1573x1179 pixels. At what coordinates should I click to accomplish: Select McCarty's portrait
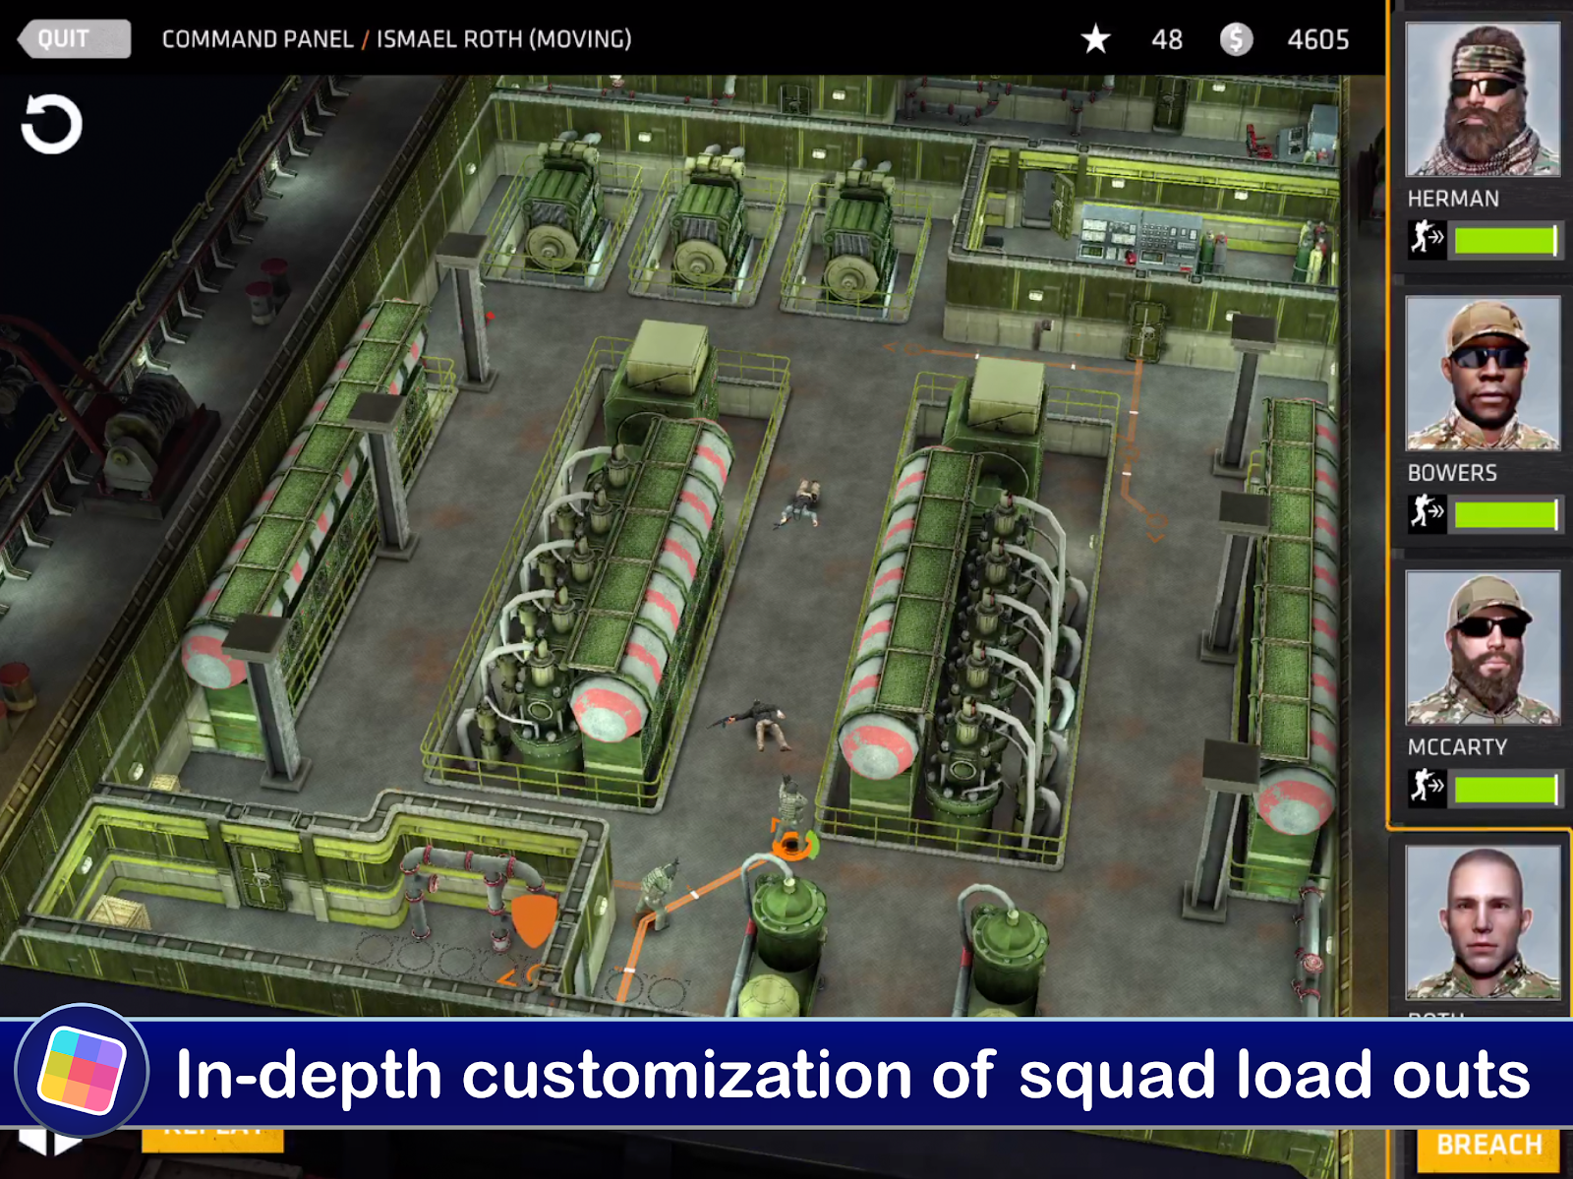point(1483,648)
